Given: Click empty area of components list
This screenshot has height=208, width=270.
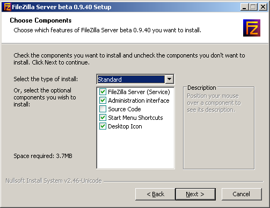Looking at the screenshot, I should [x=135, y=149].
